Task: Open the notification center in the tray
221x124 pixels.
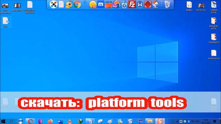Action: 215,121
